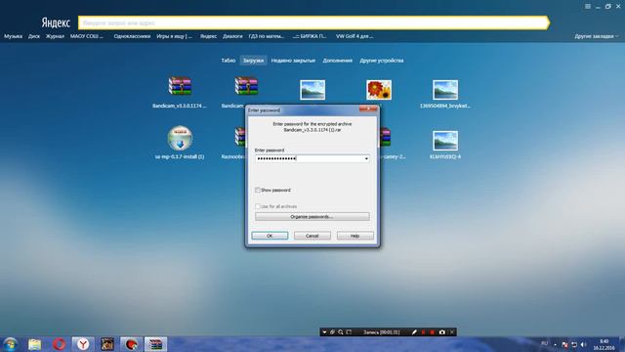Switch to the Другие устройства tab
Viewport: 625px width, 352px height.
382,61
